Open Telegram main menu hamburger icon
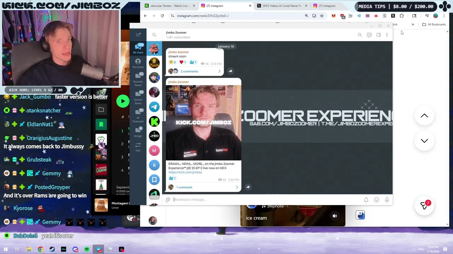This screenshot has width=453, height=254. click(x=138, y=35)
